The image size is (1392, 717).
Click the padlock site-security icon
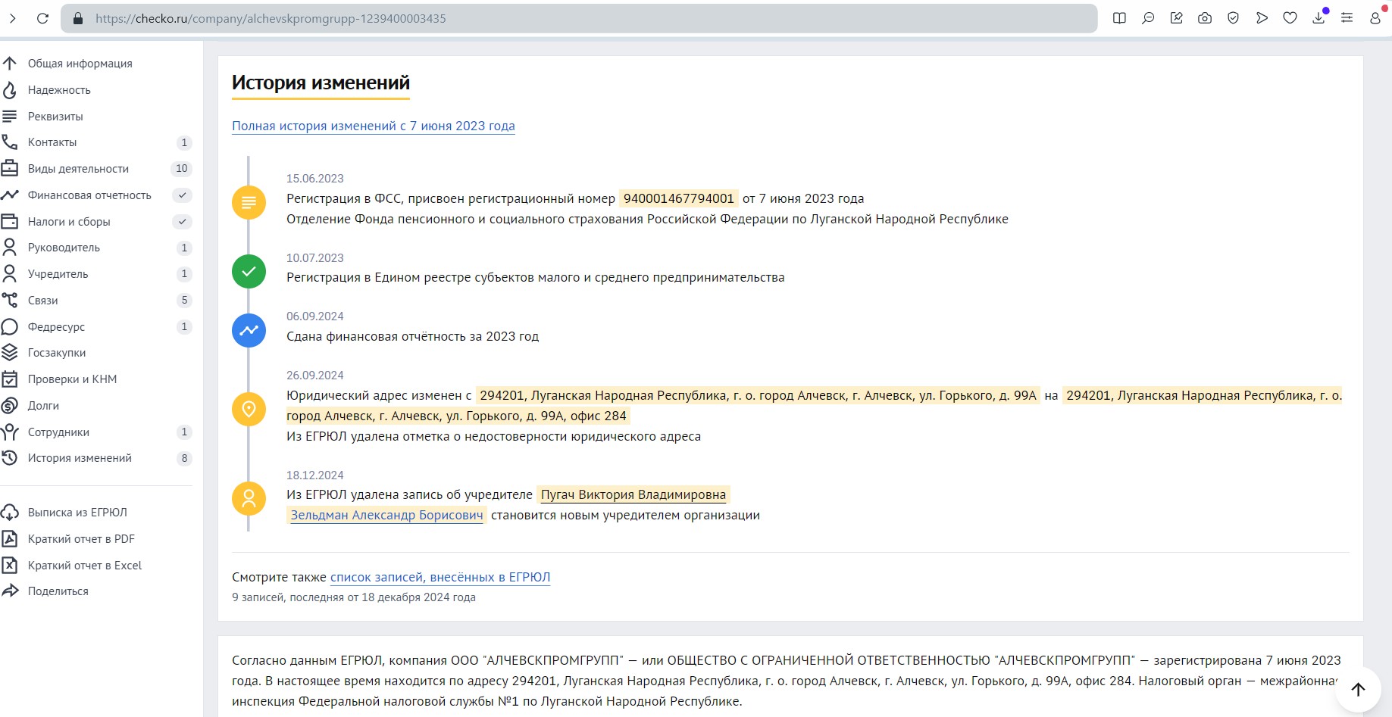(x=77, y=18)
